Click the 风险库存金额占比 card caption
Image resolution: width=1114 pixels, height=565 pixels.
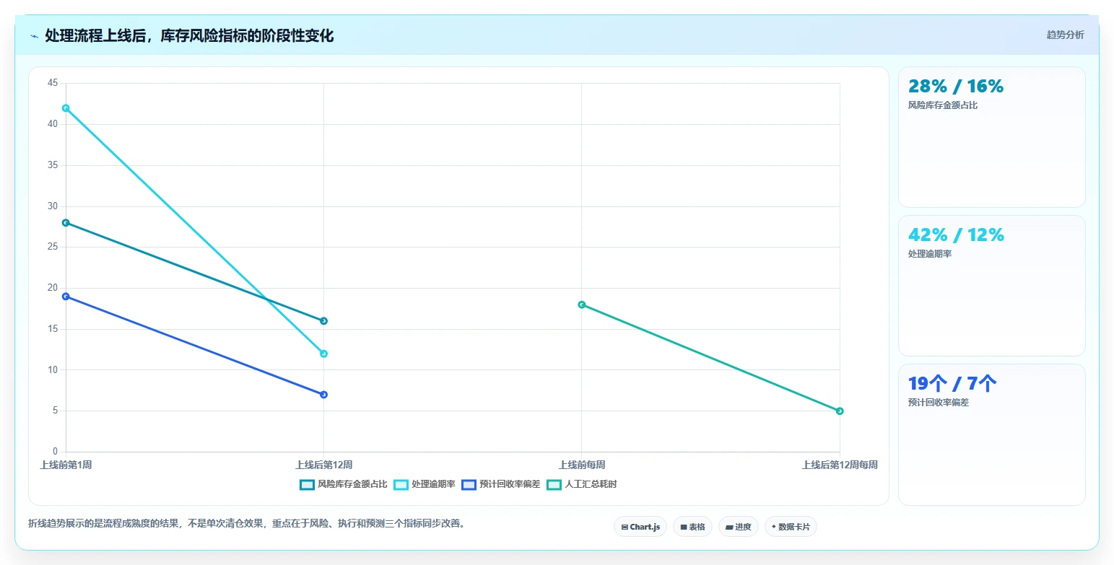(943, 105)
